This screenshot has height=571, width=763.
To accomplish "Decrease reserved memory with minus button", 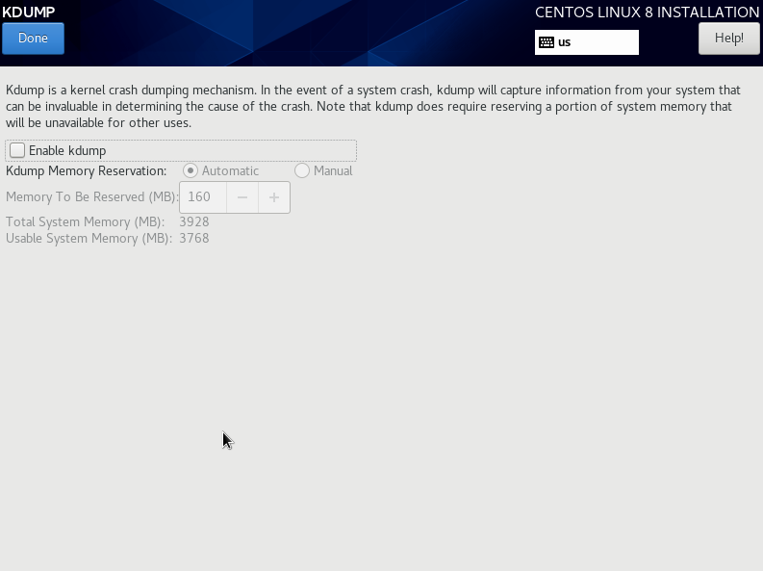I will pos(242,197).
